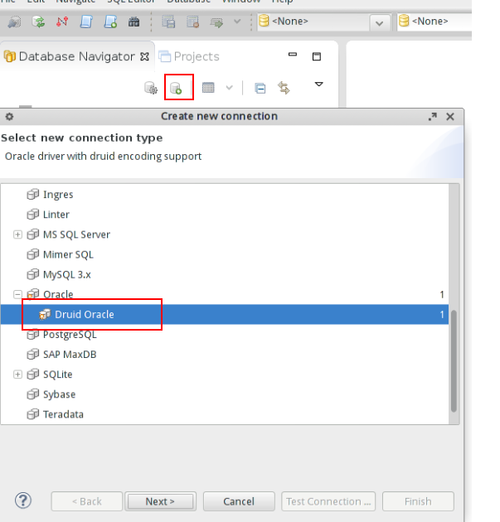Click the new connection icon in Database Navigator
Screen dimensions: 500x522
click(176, 89)
